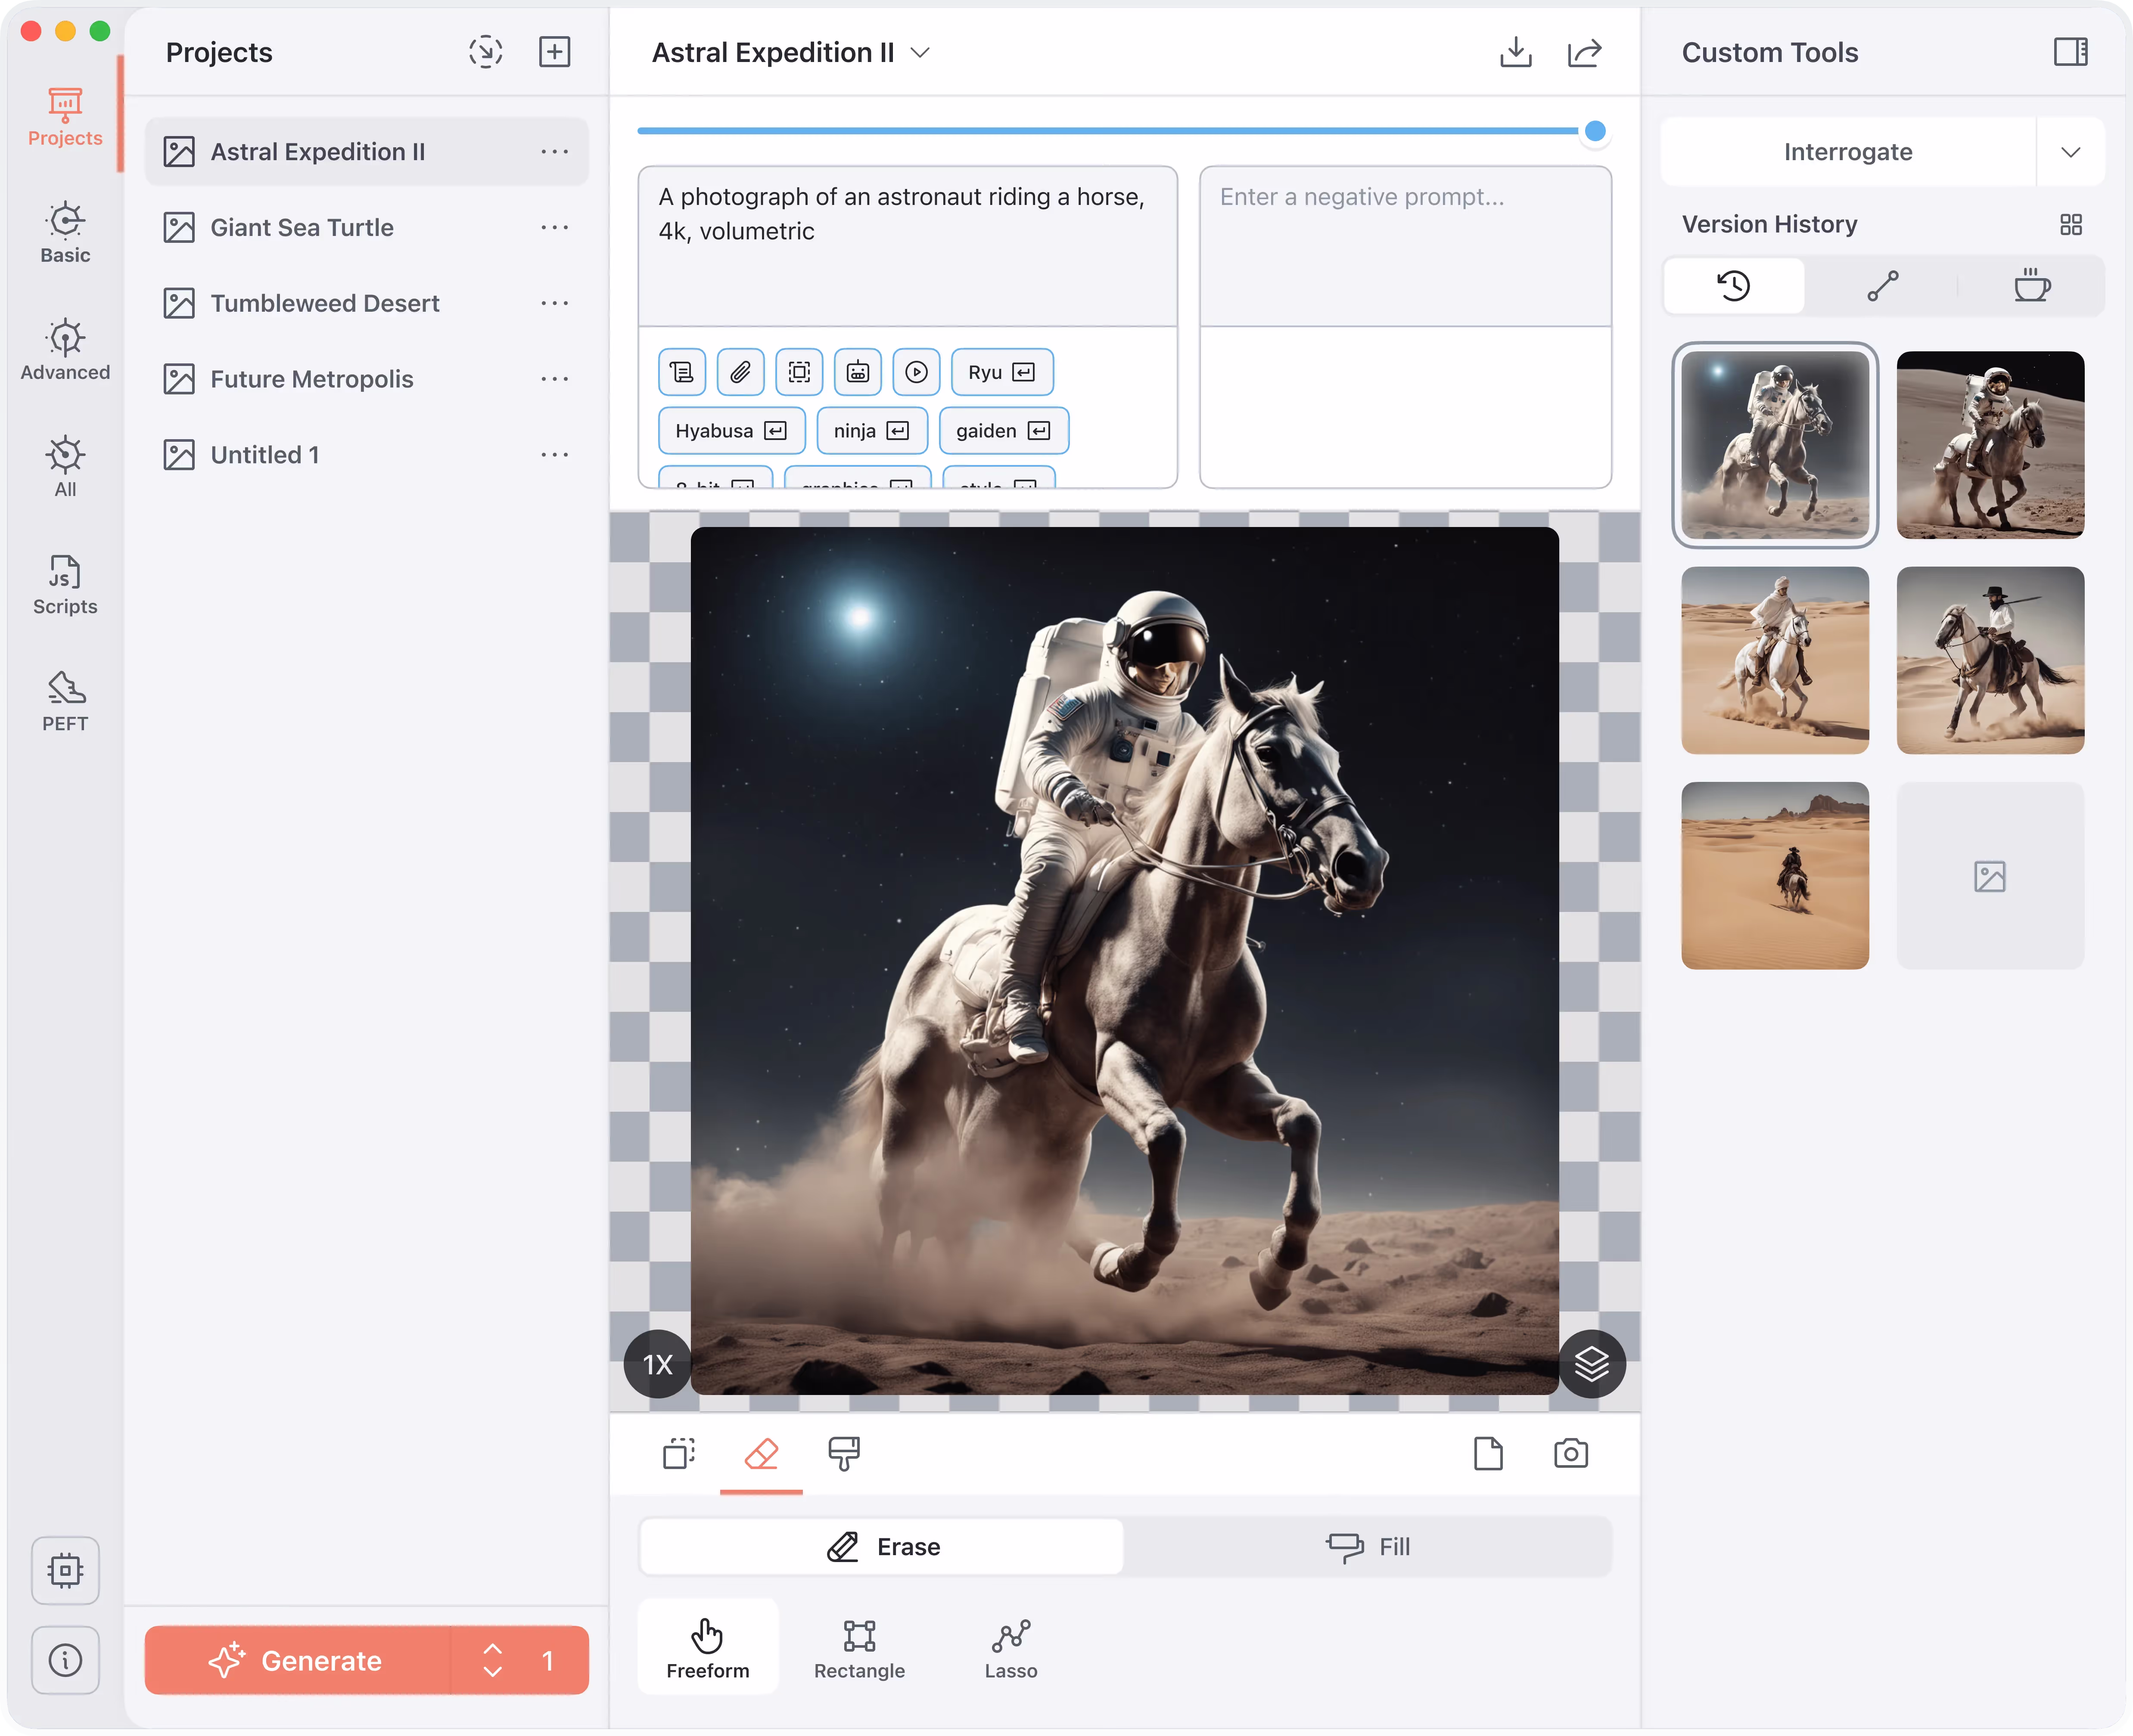Screen dimensions: 2133x1736
Task: Open more options for Astral Expedition II
Action: coord(554,152)
